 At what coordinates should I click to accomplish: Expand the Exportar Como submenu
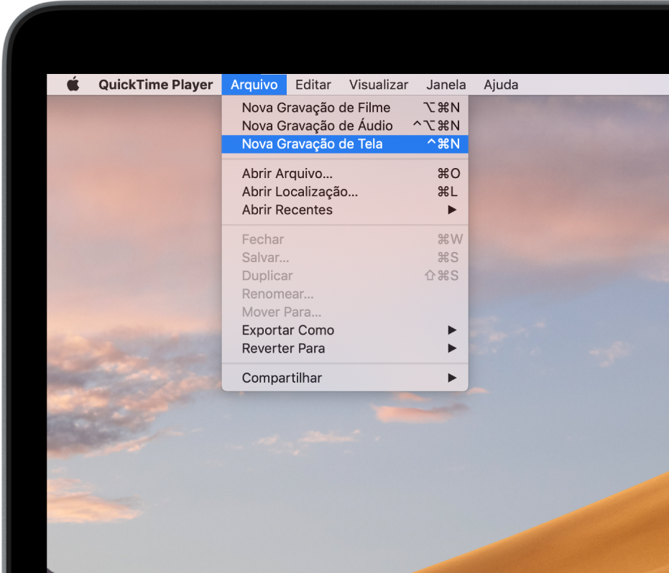click(x=345, y=330)
